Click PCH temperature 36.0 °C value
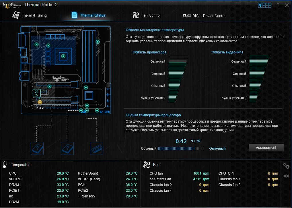Screen dimensions: 292x208 pos(131,185)
